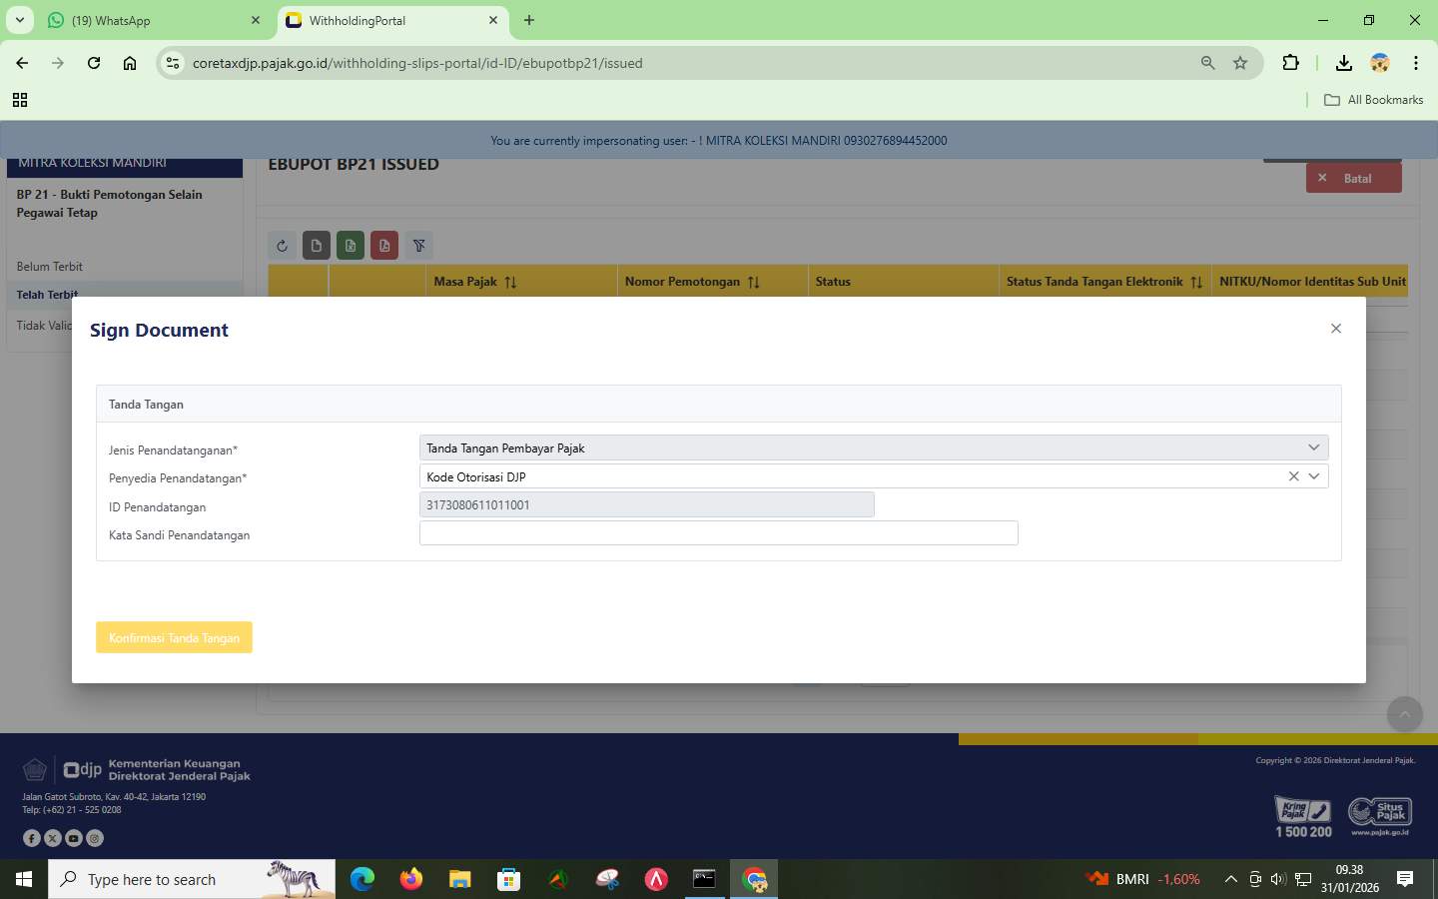The width and height of the screenshot is (1438, 899).
Task: Open the Jenis Penandatanganan dropdown
Action: [x=1313, y=448]
